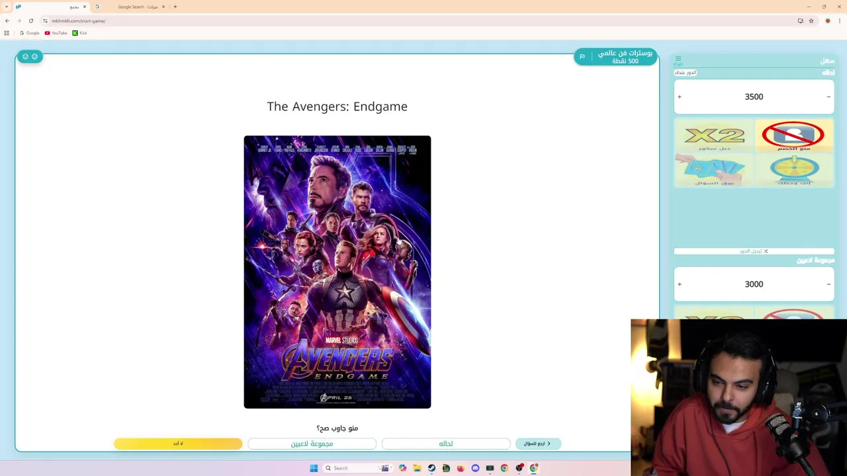Open Copilot from the taskbar
The width and height of the screenshot is (847, 476).
point(402,468)
